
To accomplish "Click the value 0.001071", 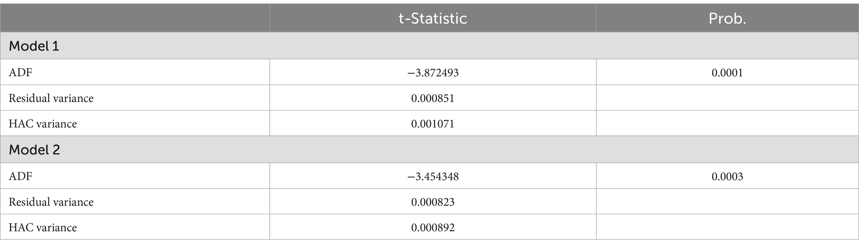I will [433, 124].
